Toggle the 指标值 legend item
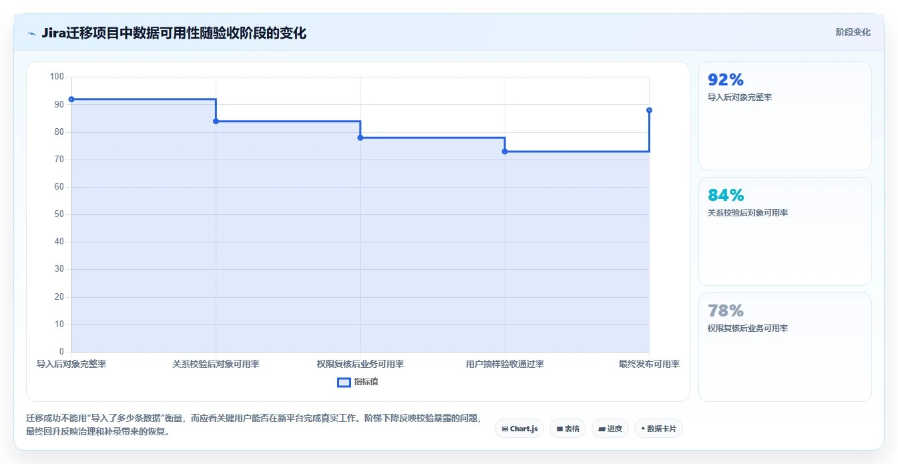The width and height of the screenshot is (898, 464). (358, 382)
